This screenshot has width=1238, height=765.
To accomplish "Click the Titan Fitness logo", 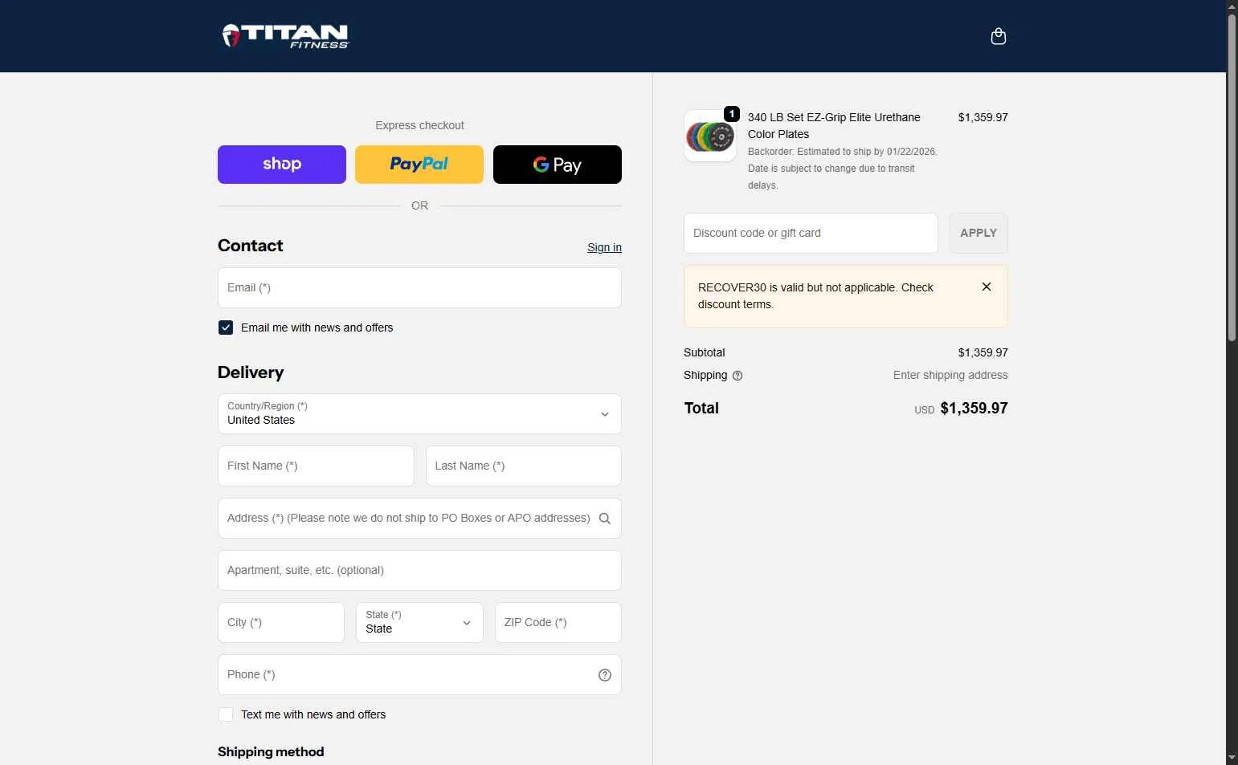I will point(285,36).
